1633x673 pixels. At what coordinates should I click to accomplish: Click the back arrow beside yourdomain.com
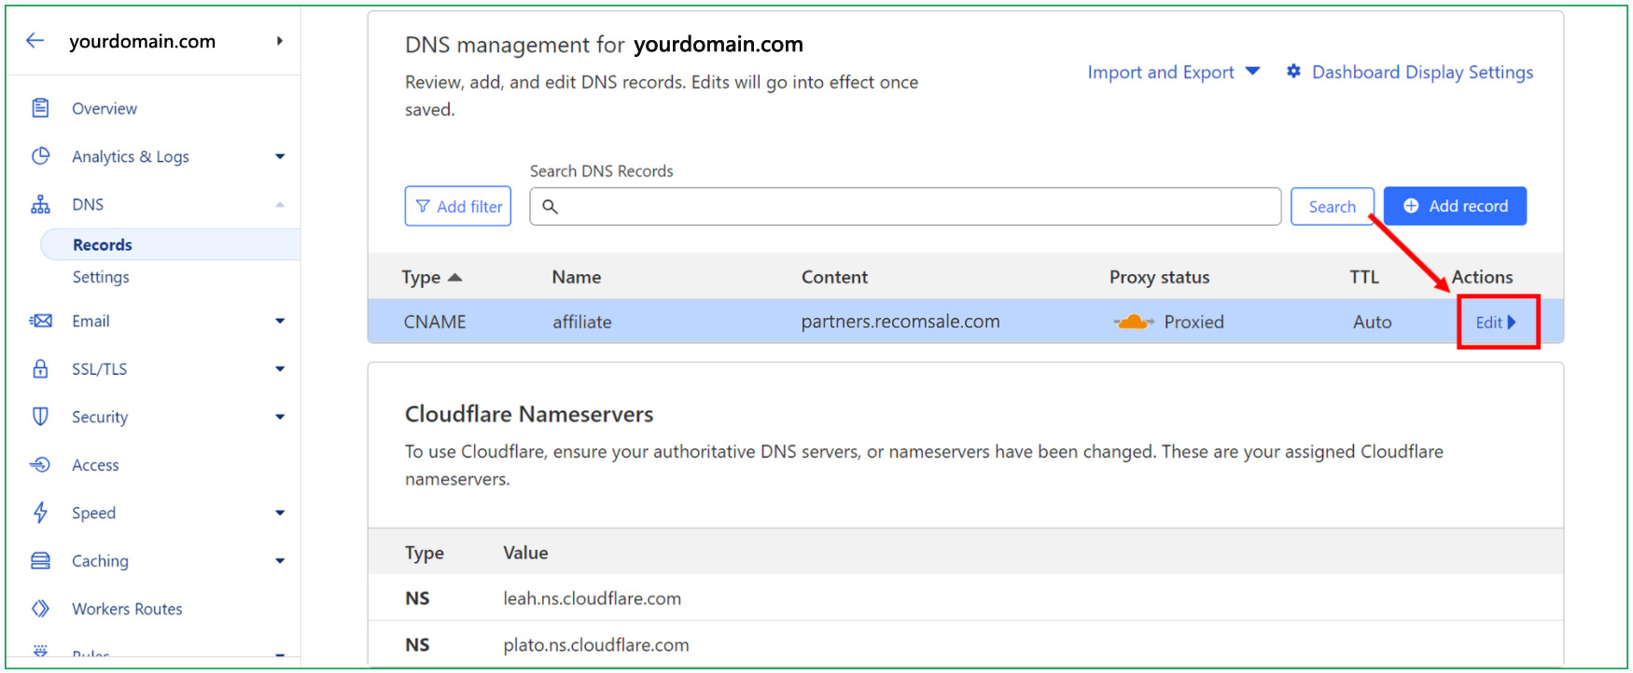[x=35, y=40]
